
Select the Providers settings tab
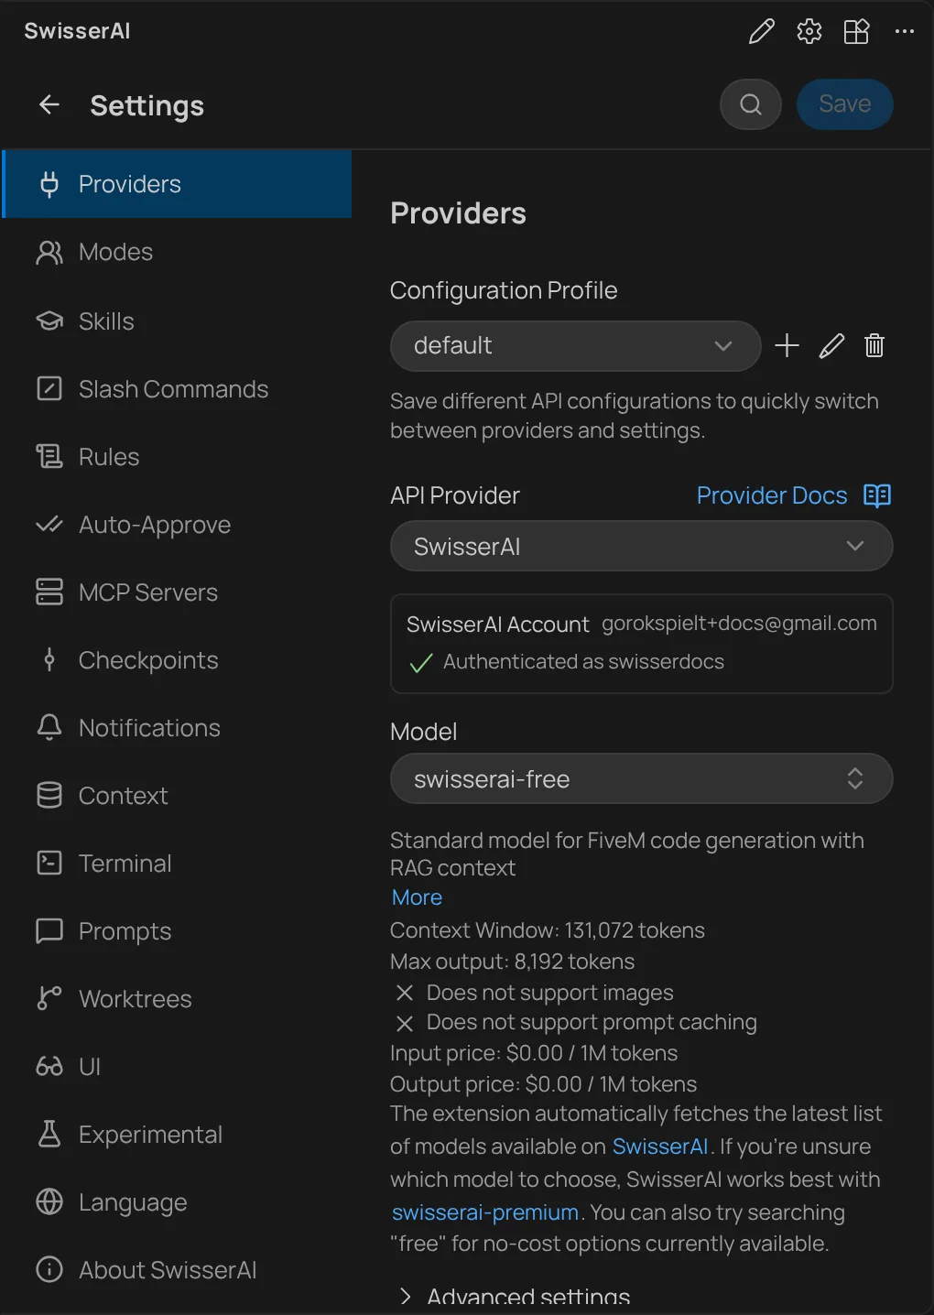178,184
